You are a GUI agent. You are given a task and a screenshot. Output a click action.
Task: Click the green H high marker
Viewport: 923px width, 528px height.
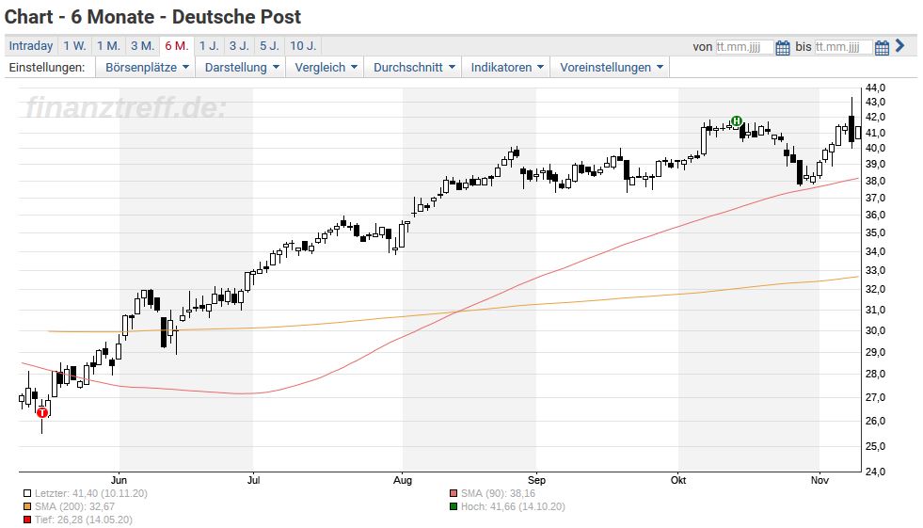coord(737,121)
